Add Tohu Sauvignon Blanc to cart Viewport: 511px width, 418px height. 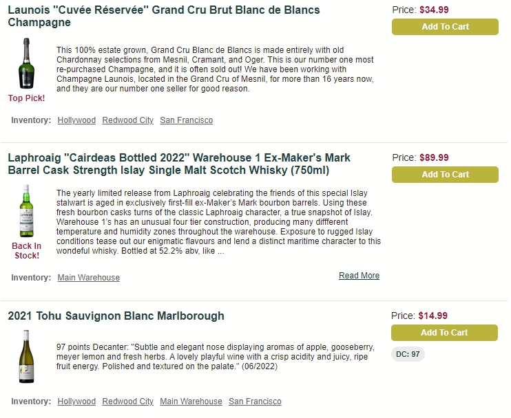tap(444, 333)
